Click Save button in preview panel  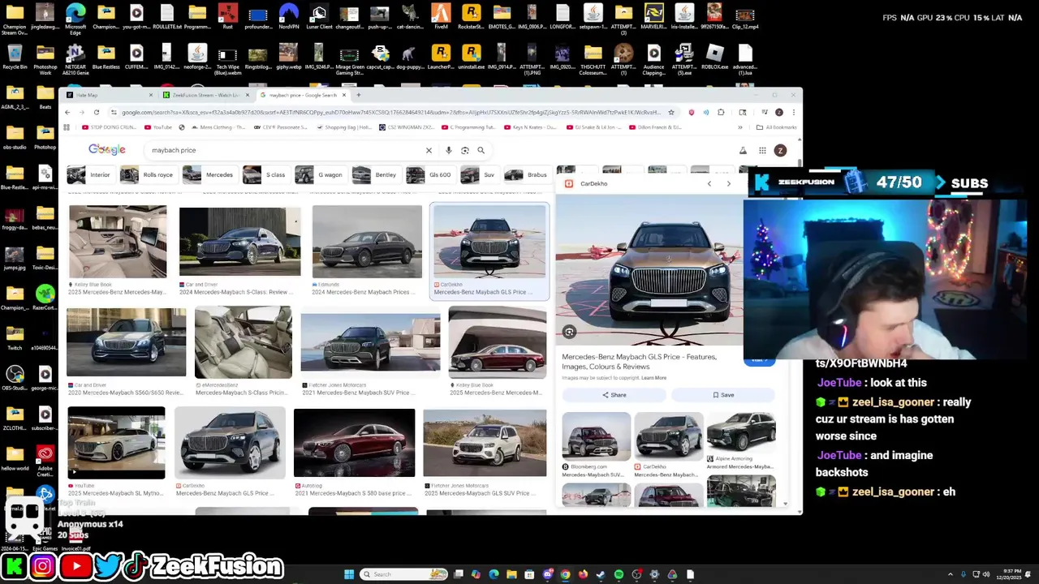723,395
